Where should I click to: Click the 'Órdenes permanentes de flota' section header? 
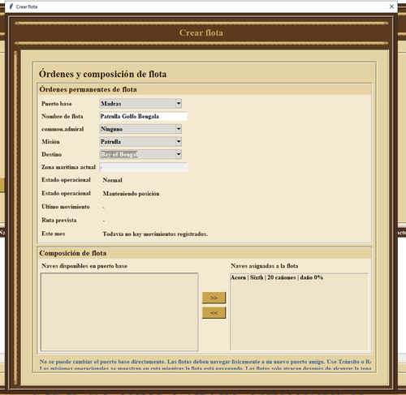tap(205, 89)
